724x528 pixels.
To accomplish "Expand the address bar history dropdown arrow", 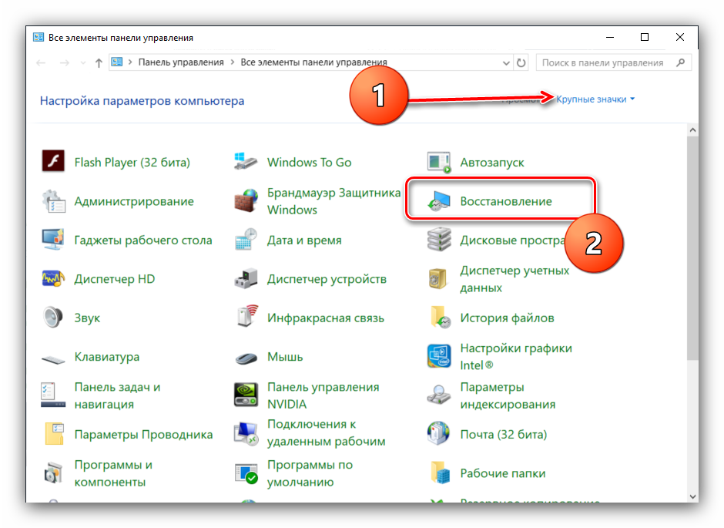I will 506,63.
